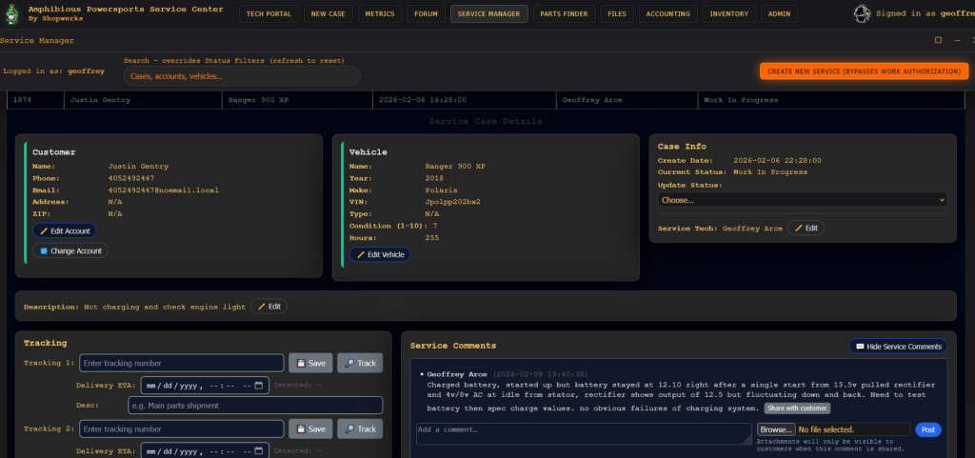The image size is (975, 458).
Task: Click the pencil Edit Account button
Action: pyautogui.click(x=65, y=231)
